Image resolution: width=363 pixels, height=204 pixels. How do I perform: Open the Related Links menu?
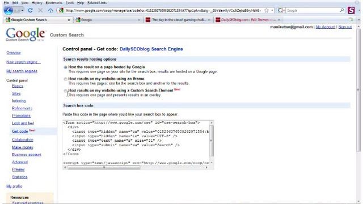click(97, 3)
